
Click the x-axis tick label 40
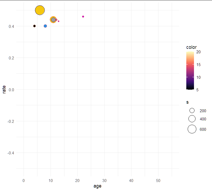click(131, 181)
